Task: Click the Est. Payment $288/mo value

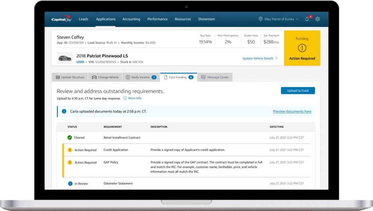Action: [x=271, y=42]
